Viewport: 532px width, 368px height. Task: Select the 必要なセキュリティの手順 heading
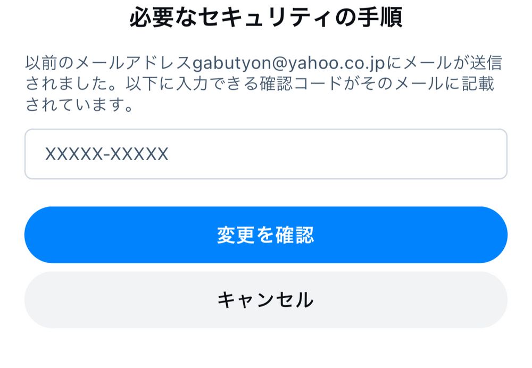(x=265, y=18)
